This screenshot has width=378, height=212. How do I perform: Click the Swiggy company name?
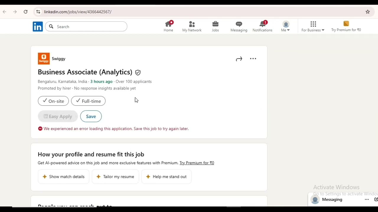58,59
